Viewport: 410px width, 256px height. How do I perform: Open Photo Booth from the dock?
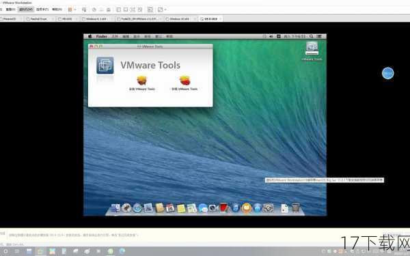[x=224, y=208]
